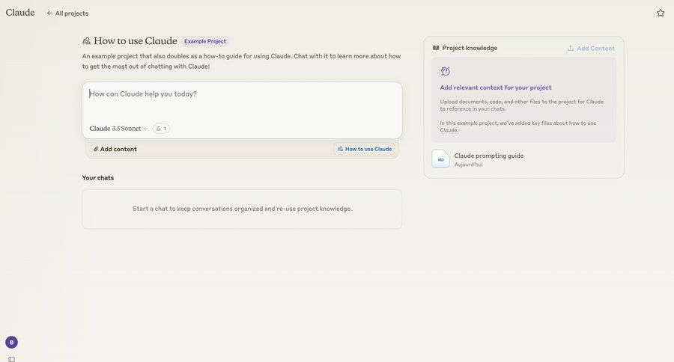Click the upload instructions paragraph in knowledge card
This screenshot has height=362, width=674.
521,105
